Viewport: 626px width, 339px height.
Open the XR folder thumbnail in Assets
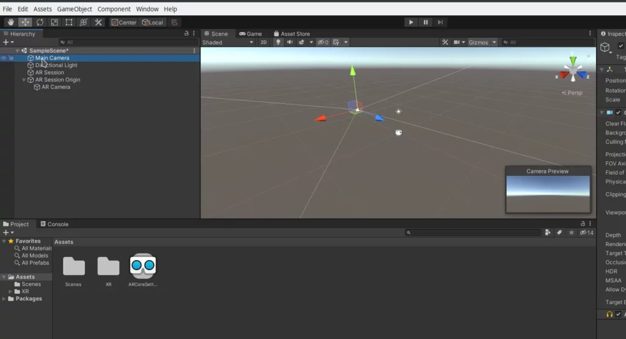click(108, 266)
